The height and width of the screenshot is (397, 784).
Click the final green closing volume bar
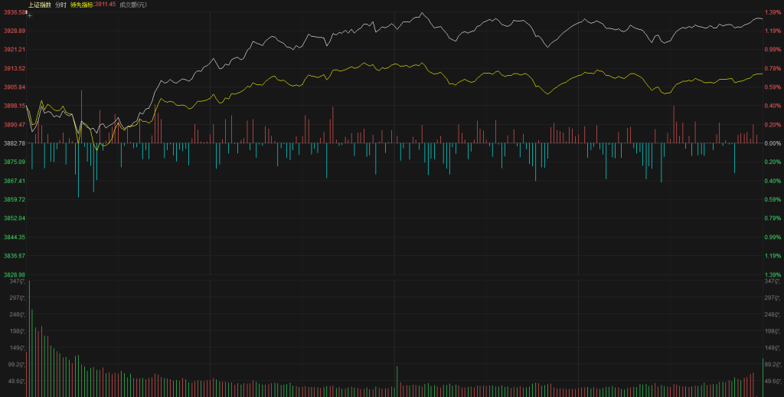coord(762,377)
